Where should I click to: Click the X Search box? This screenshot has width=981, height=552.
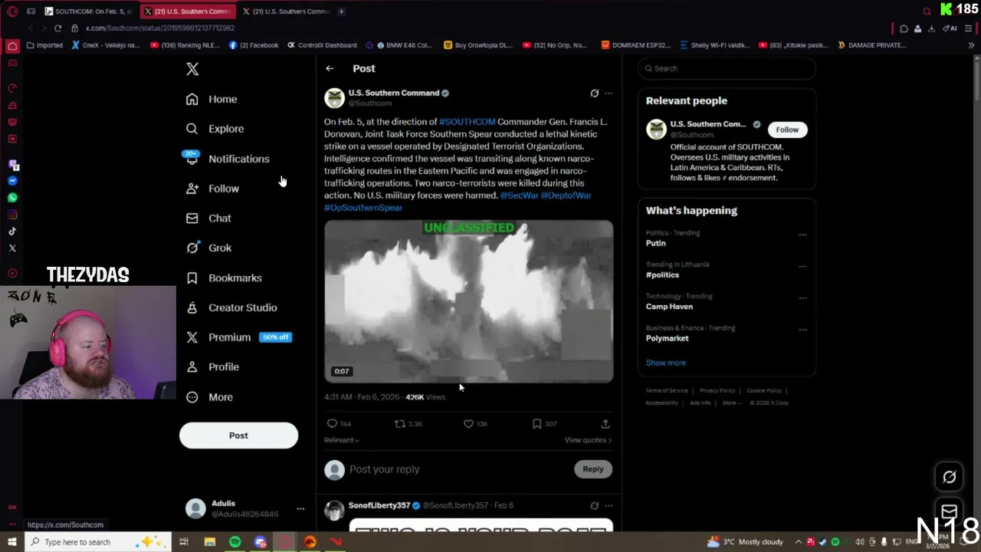coord(727,68)
